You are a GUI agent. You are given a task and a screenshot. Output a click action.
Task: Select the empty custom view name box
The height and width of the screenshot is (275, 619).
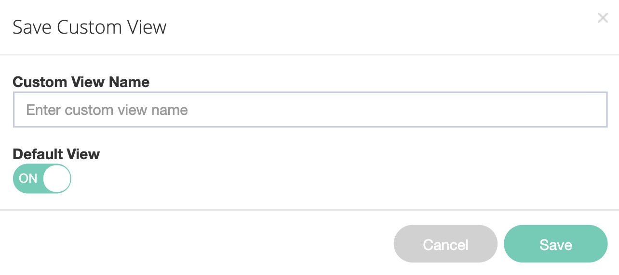pos(309,110)
